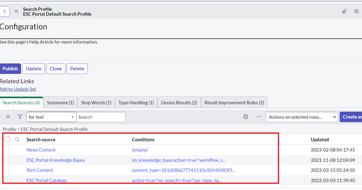Open the Stop Words (1) tab
The image size is (362, 190).
pyautogui.click(x=96, y=102)
